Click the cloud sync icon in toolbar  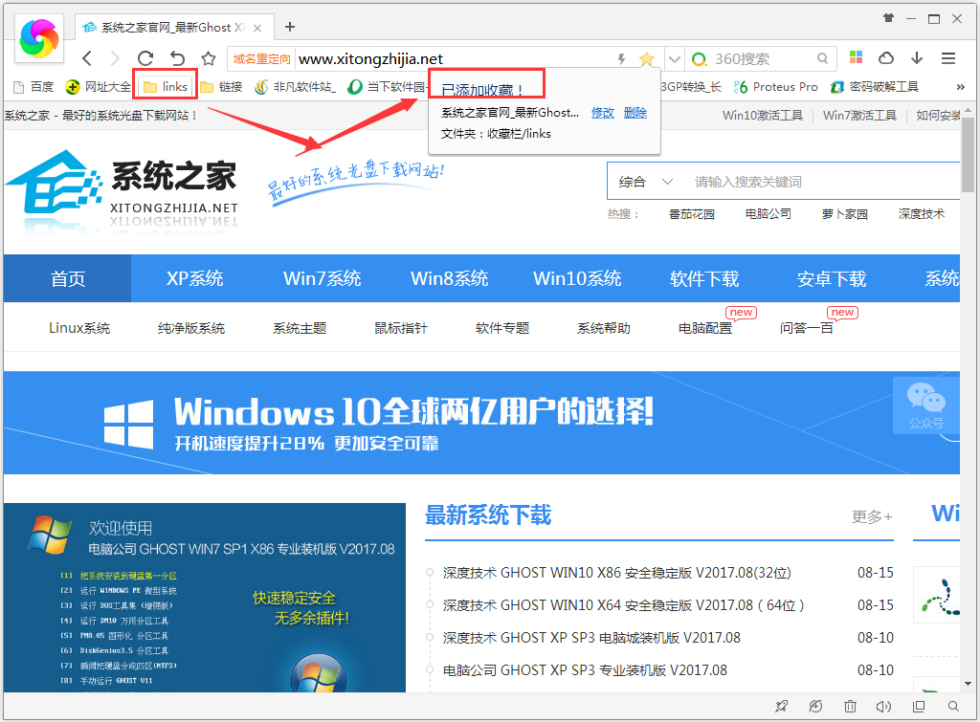click(886, 58)
